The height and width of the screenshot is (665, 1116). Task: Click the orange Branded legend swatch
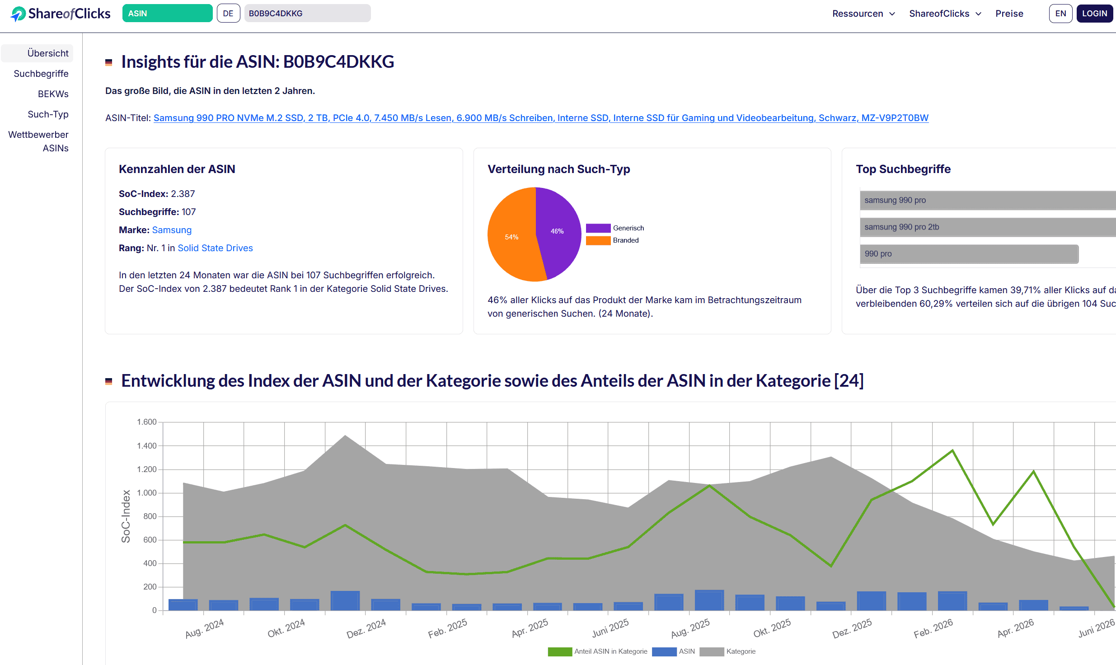(598, 240)
